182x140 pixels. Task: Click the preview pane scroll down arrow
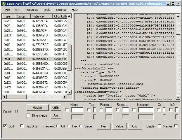click(178, 97)
